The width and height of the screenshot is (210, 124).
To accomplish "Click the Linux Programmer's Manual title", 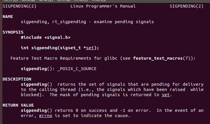I will point(103,6).
